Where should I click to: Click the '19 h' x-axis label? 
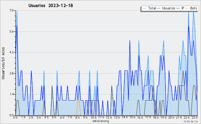coord(163,117)
